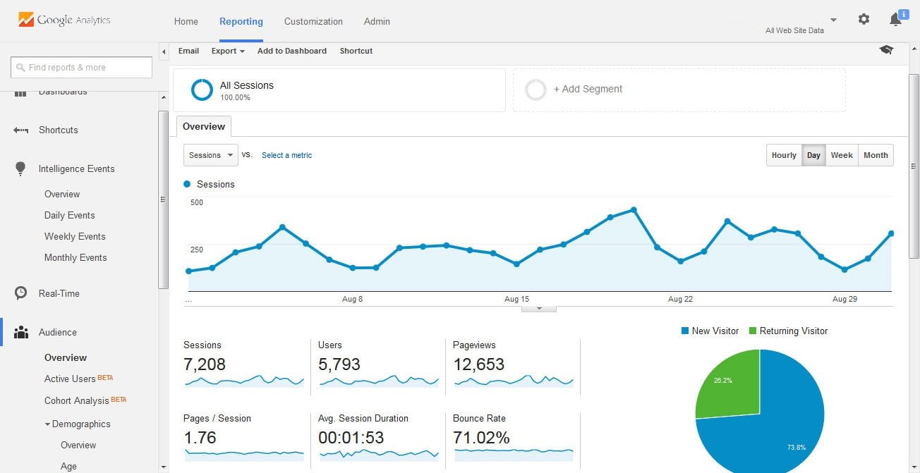Click the Google Analytics logo
Screen dimensions: 920x473
click(64, 20)
